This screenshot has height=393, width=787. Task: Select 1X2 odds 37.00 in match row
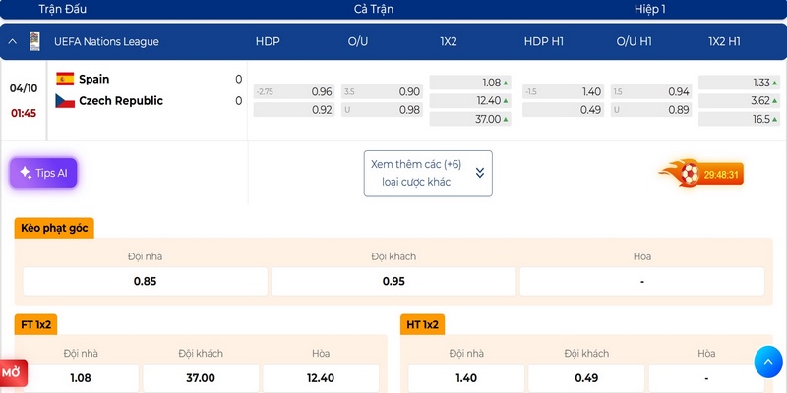470,119
